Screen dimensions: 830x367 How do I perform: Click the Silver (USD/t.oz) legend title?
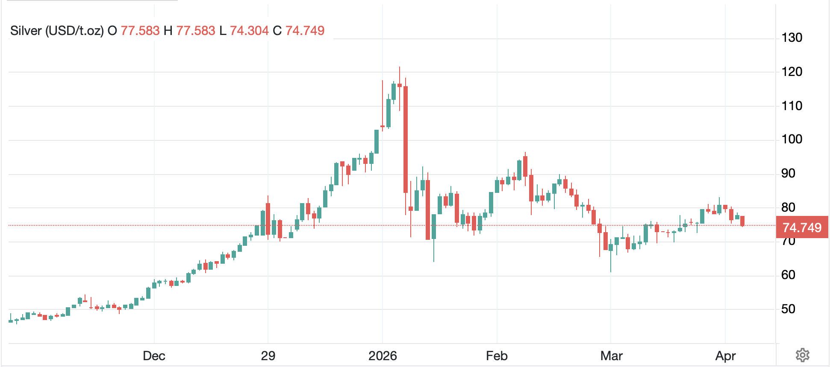57,31
